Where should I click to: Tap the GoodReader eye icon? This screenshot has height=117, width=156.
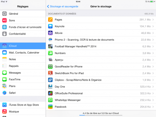click(50, 67)
